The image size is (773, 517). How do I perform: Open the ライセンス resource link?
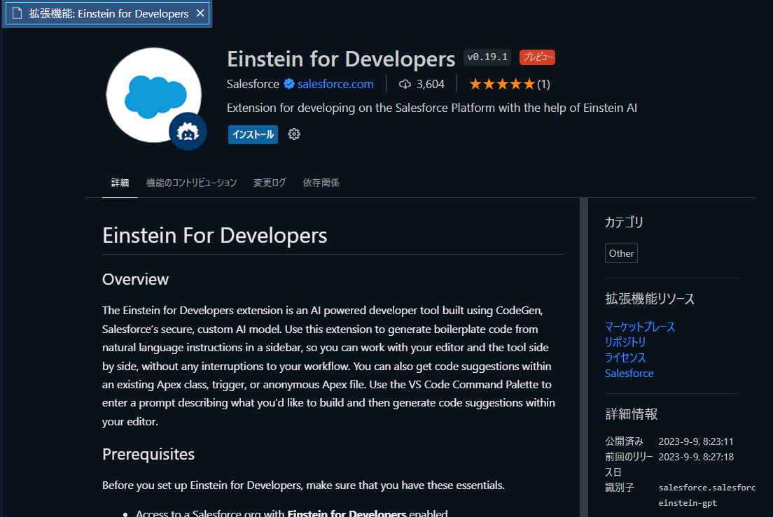pyautogui.click(x=625, y=357)
